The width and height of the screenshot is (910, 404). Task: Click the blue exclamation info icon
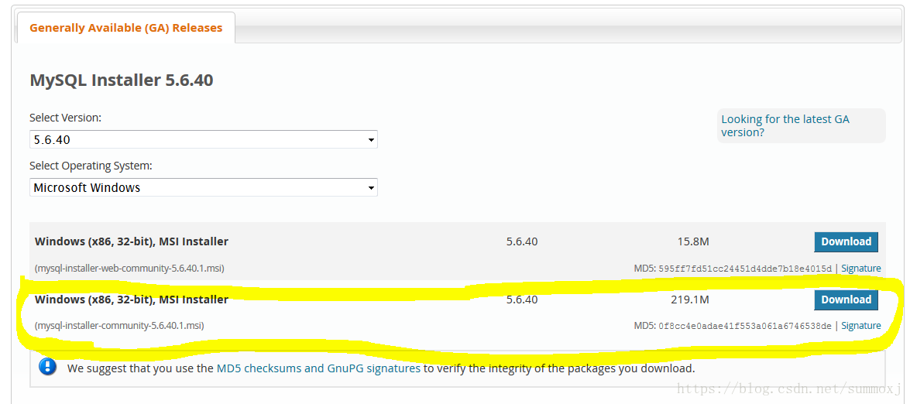point(47,366)
